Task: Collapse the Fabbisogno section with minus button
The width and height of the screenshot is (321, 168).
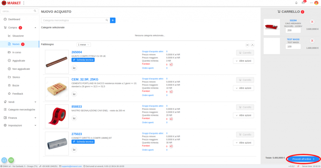Action: pos(247,45)
